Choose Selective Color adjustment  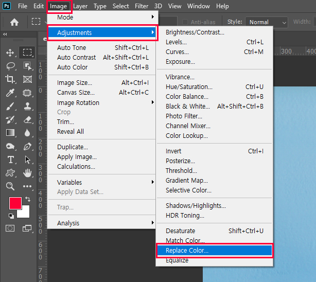point(215,190)
